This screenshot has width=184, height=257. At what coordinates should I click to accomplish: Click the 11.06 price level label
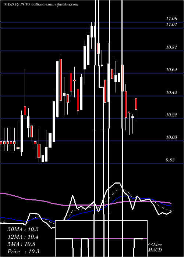[x=171, y=19]
